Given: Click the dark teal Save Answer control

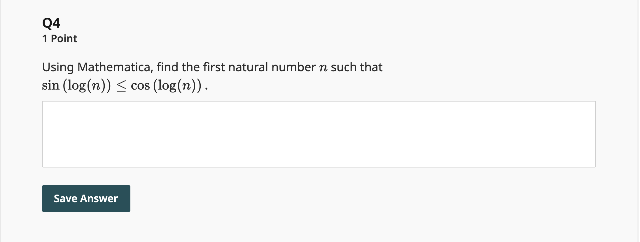Looking at the screenshot, I should (x=86, y=198).
